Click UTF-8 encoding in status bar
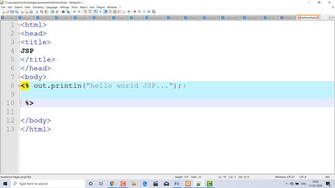 303,177
